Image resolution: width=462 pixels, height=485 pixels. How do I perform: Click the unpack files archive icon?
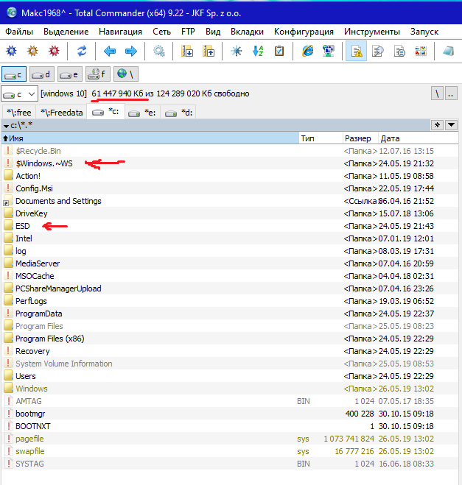pos(209,51)
